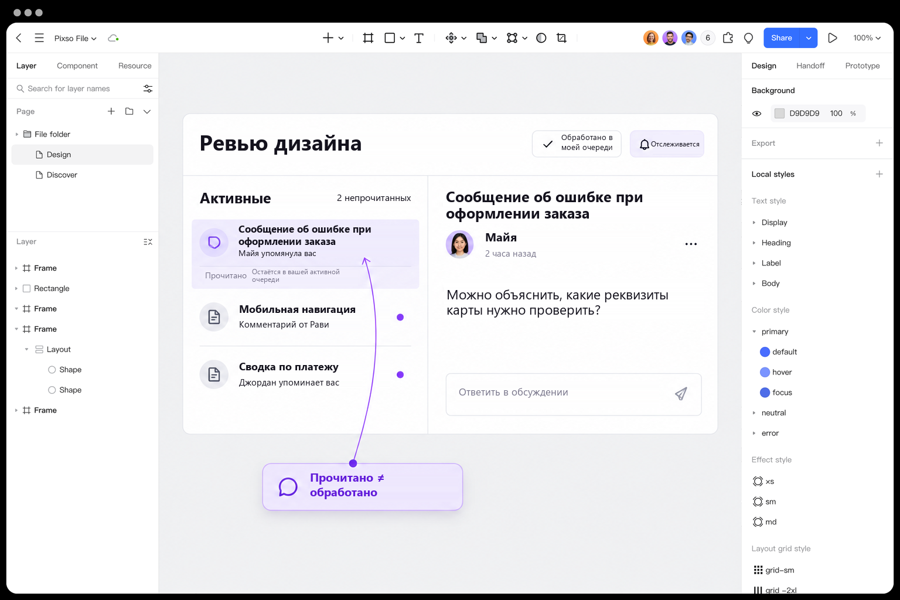Select the Frame tool in toolbar
The image size is (900, 600).
(x=368, y=38)
